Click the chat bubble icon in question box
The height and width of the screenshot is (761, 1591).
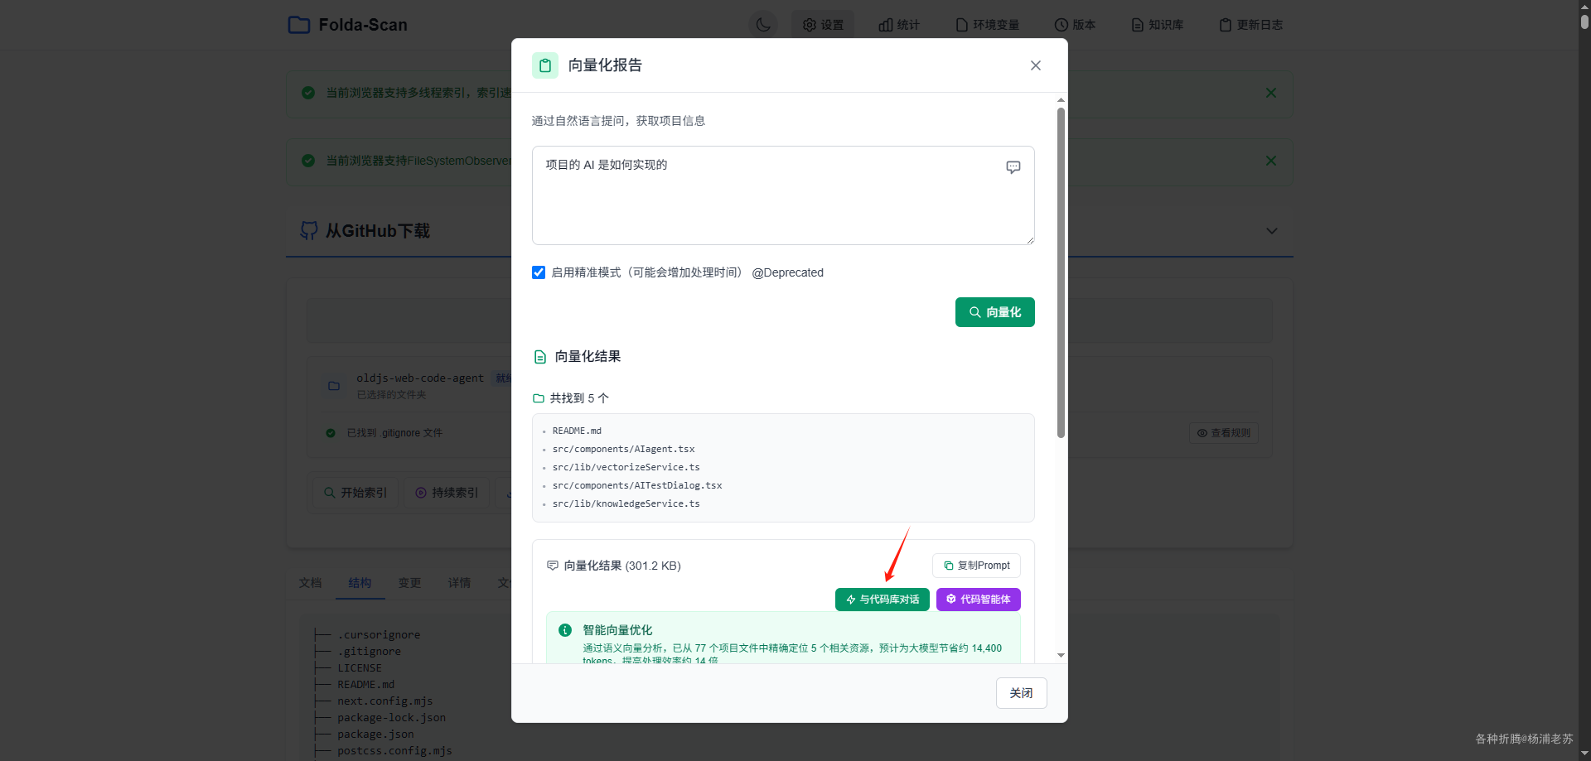click(x=1013, y=167)
